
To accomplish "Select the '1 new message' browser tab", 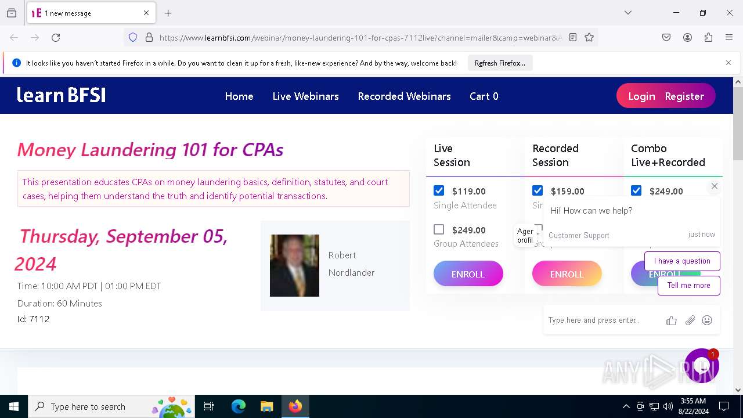I will pyautogui.click(x=91, y=13).
